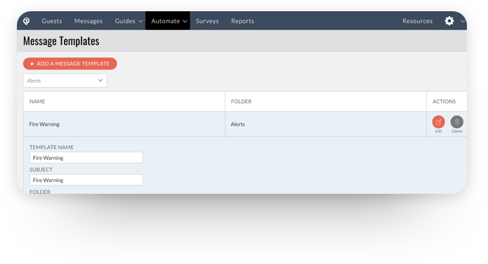
Task: Click the Delete trash icon for Fire Warning
Action: [x=457, y=121]
